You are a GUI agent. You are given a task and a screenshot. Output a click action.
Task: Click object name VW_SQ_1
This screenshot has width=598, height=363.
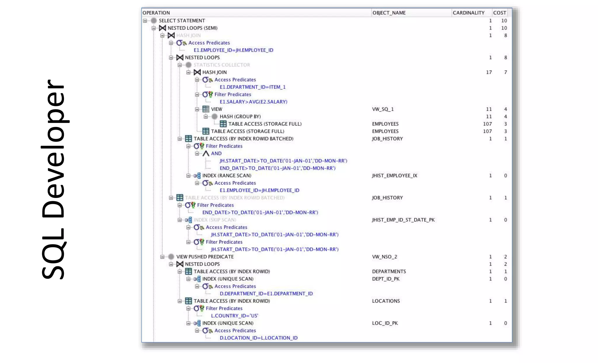pos(383,109)
